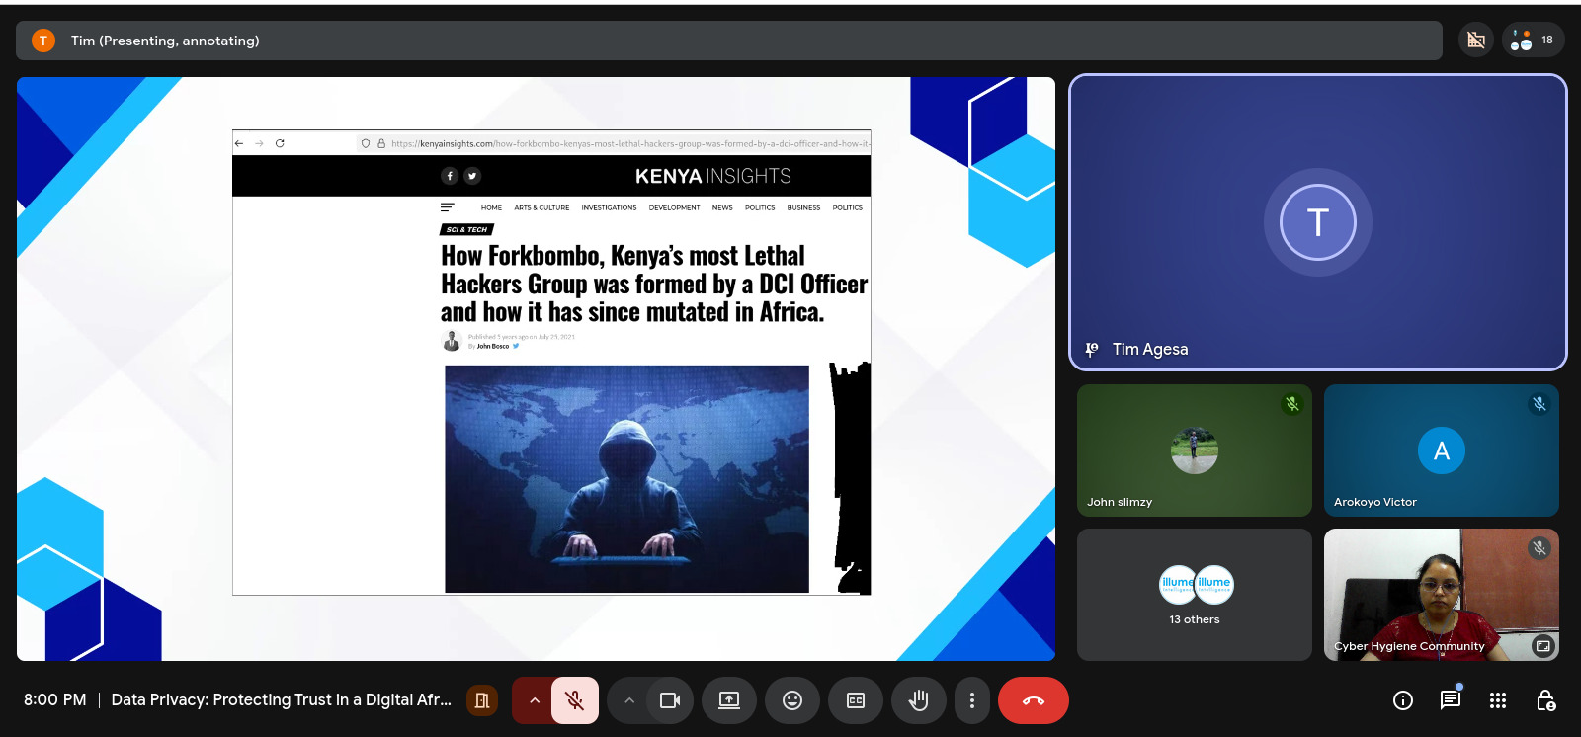Open the chat panel
This screenshot has height=737, width=1581.
1450,700
